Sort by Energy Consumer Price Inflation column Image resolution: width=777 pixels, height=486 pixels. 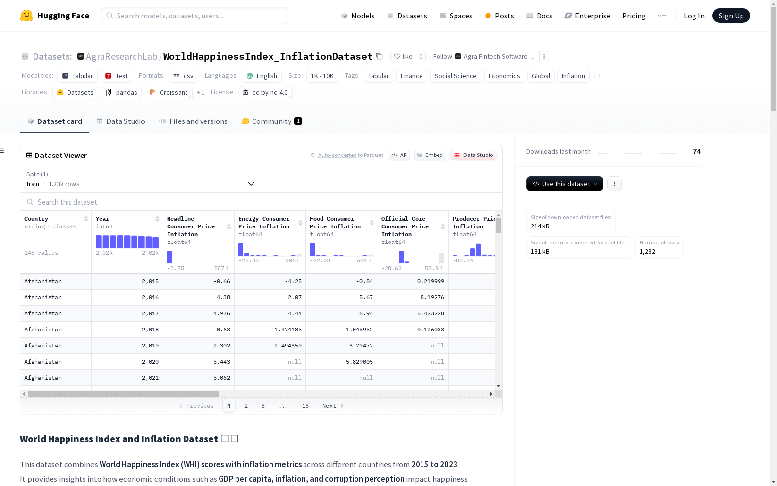(300, 223)
